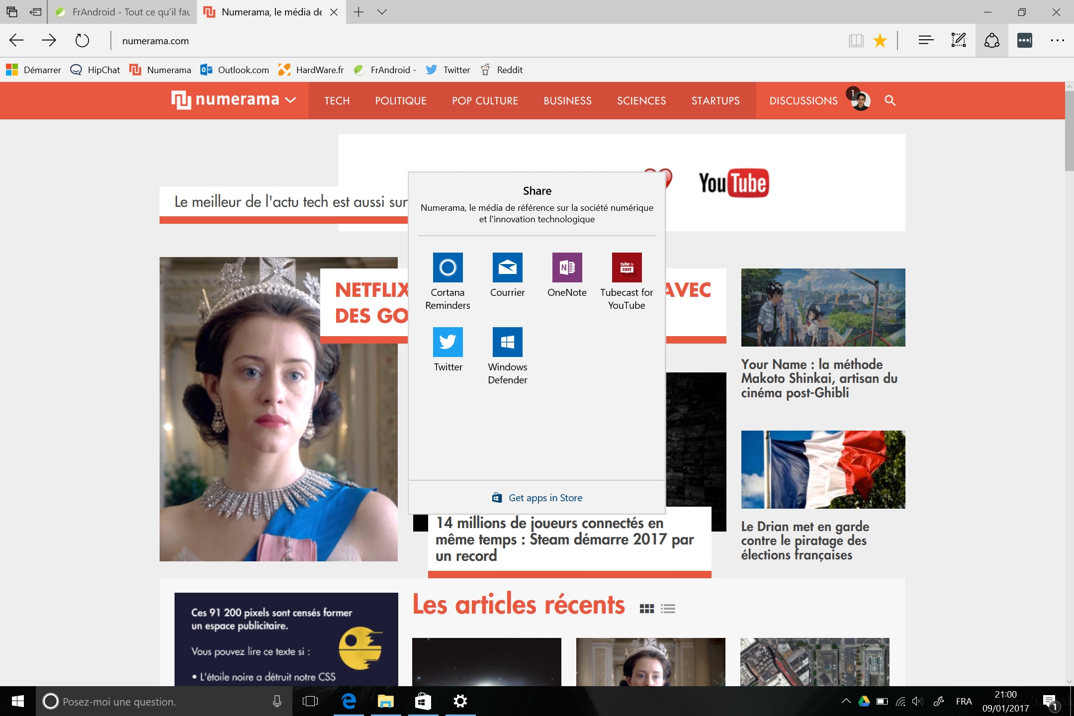
Task: Open Numerama bookmark in favorites bar
Action: 160,70
